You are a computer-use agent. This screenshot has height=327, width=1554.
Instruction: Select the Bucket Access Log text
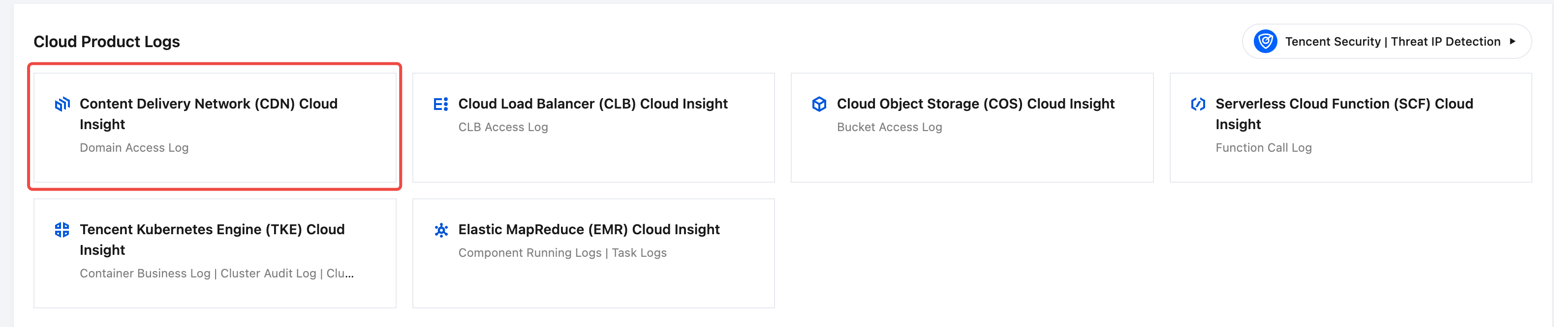click(x=889, y=127)
